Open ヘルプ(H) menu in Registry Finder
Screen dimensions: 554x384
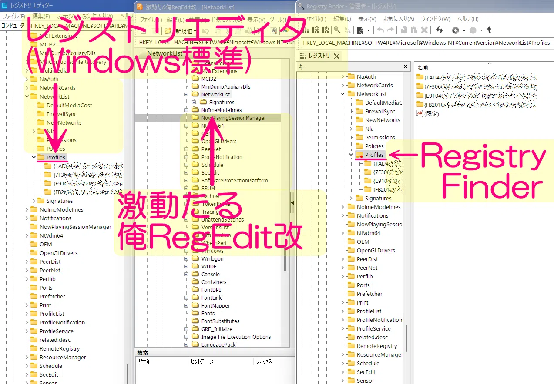click(x=468, y=19)
